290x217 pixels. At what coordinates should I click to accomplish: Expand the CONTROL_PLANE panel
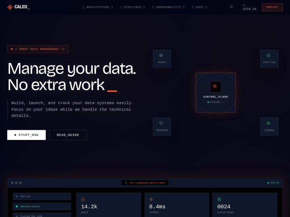coord(215,93)
